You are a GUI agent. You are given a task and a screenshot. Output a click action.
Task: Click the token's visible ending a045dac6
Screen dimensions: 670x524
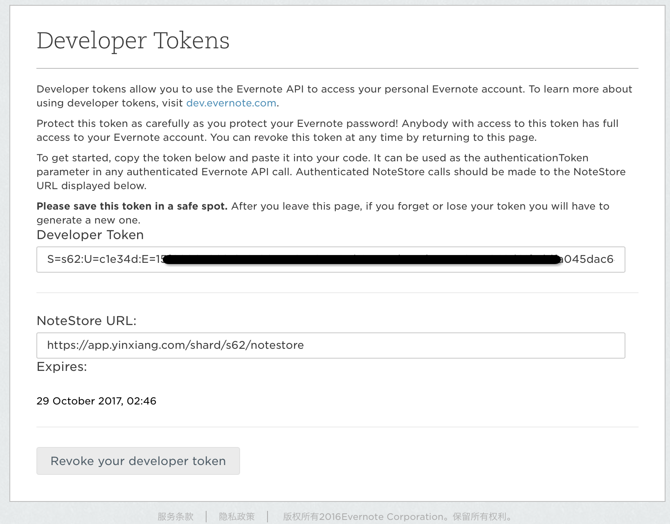[588, 260]
